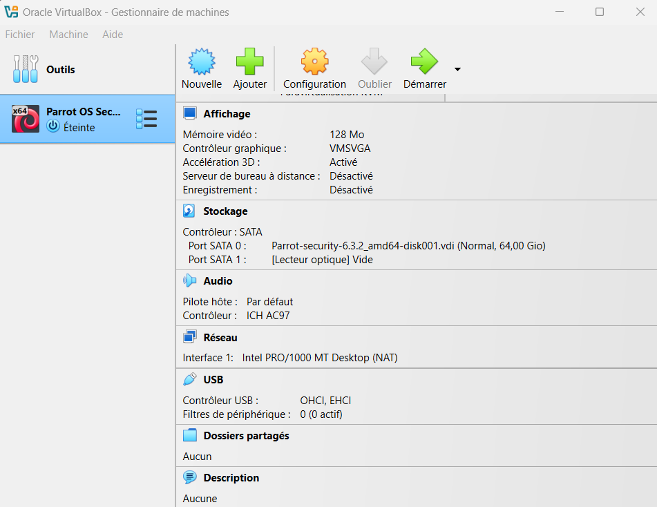657x507 pixels.
Task: Click Aucune under Description
Action: click(x=200, y=499)
